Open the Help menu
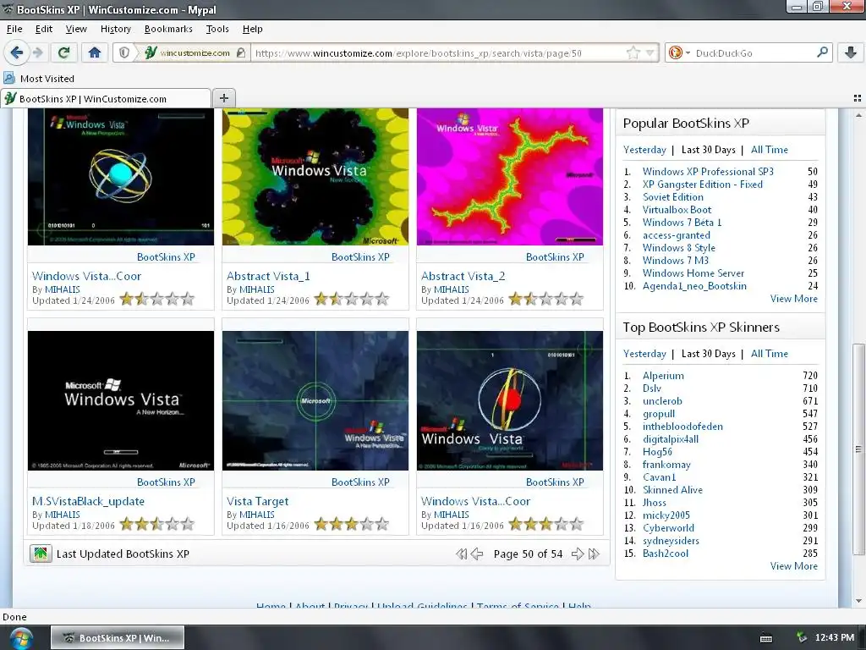The width and height of the screenshot is (866, 650). pyautogui.click(x=252, y=29)
